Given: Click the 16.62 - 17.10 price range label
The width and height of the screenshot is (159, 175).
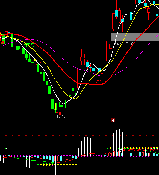Looking at the screenshot, I should 123,44.
